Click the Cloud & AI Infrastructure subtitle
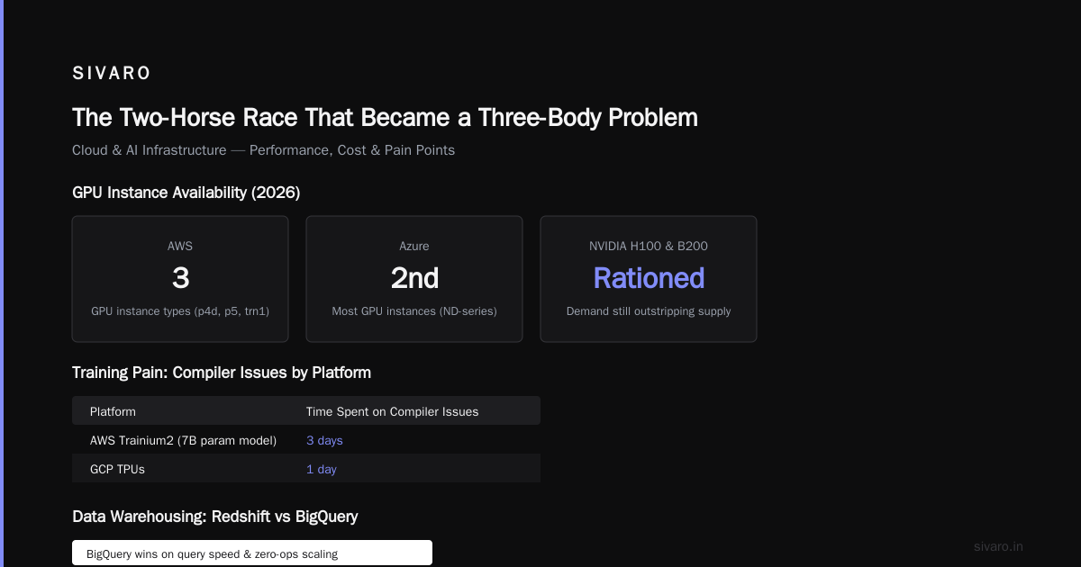 [x=263, y=150]
